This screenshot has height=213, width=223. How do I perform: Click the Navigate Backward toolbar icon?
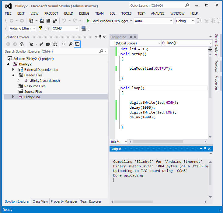pyautogui.click(x=12, y=21)
